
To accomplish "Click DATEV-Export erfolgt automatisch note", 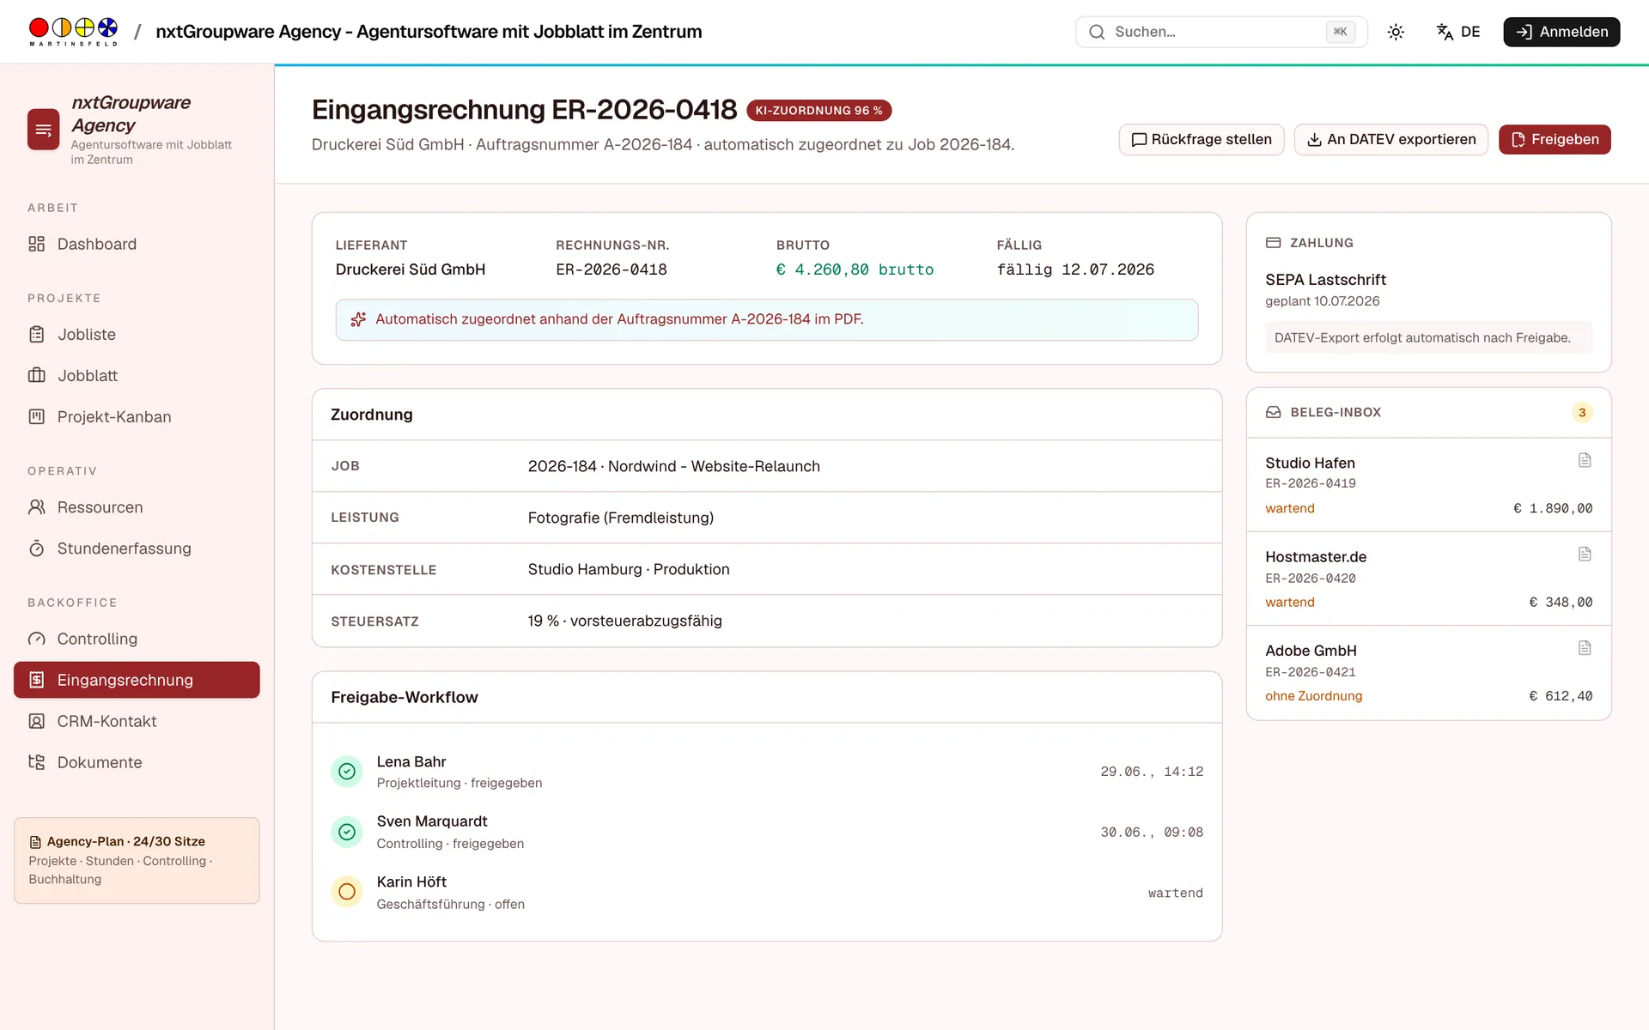I will click(x=1429, y=337).
